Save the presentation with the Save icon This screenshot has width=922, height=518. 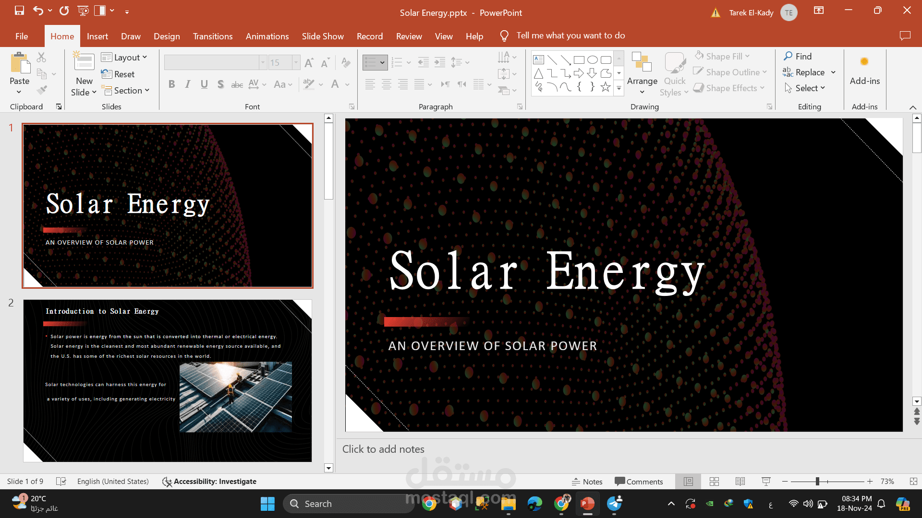tap(19, 11)
